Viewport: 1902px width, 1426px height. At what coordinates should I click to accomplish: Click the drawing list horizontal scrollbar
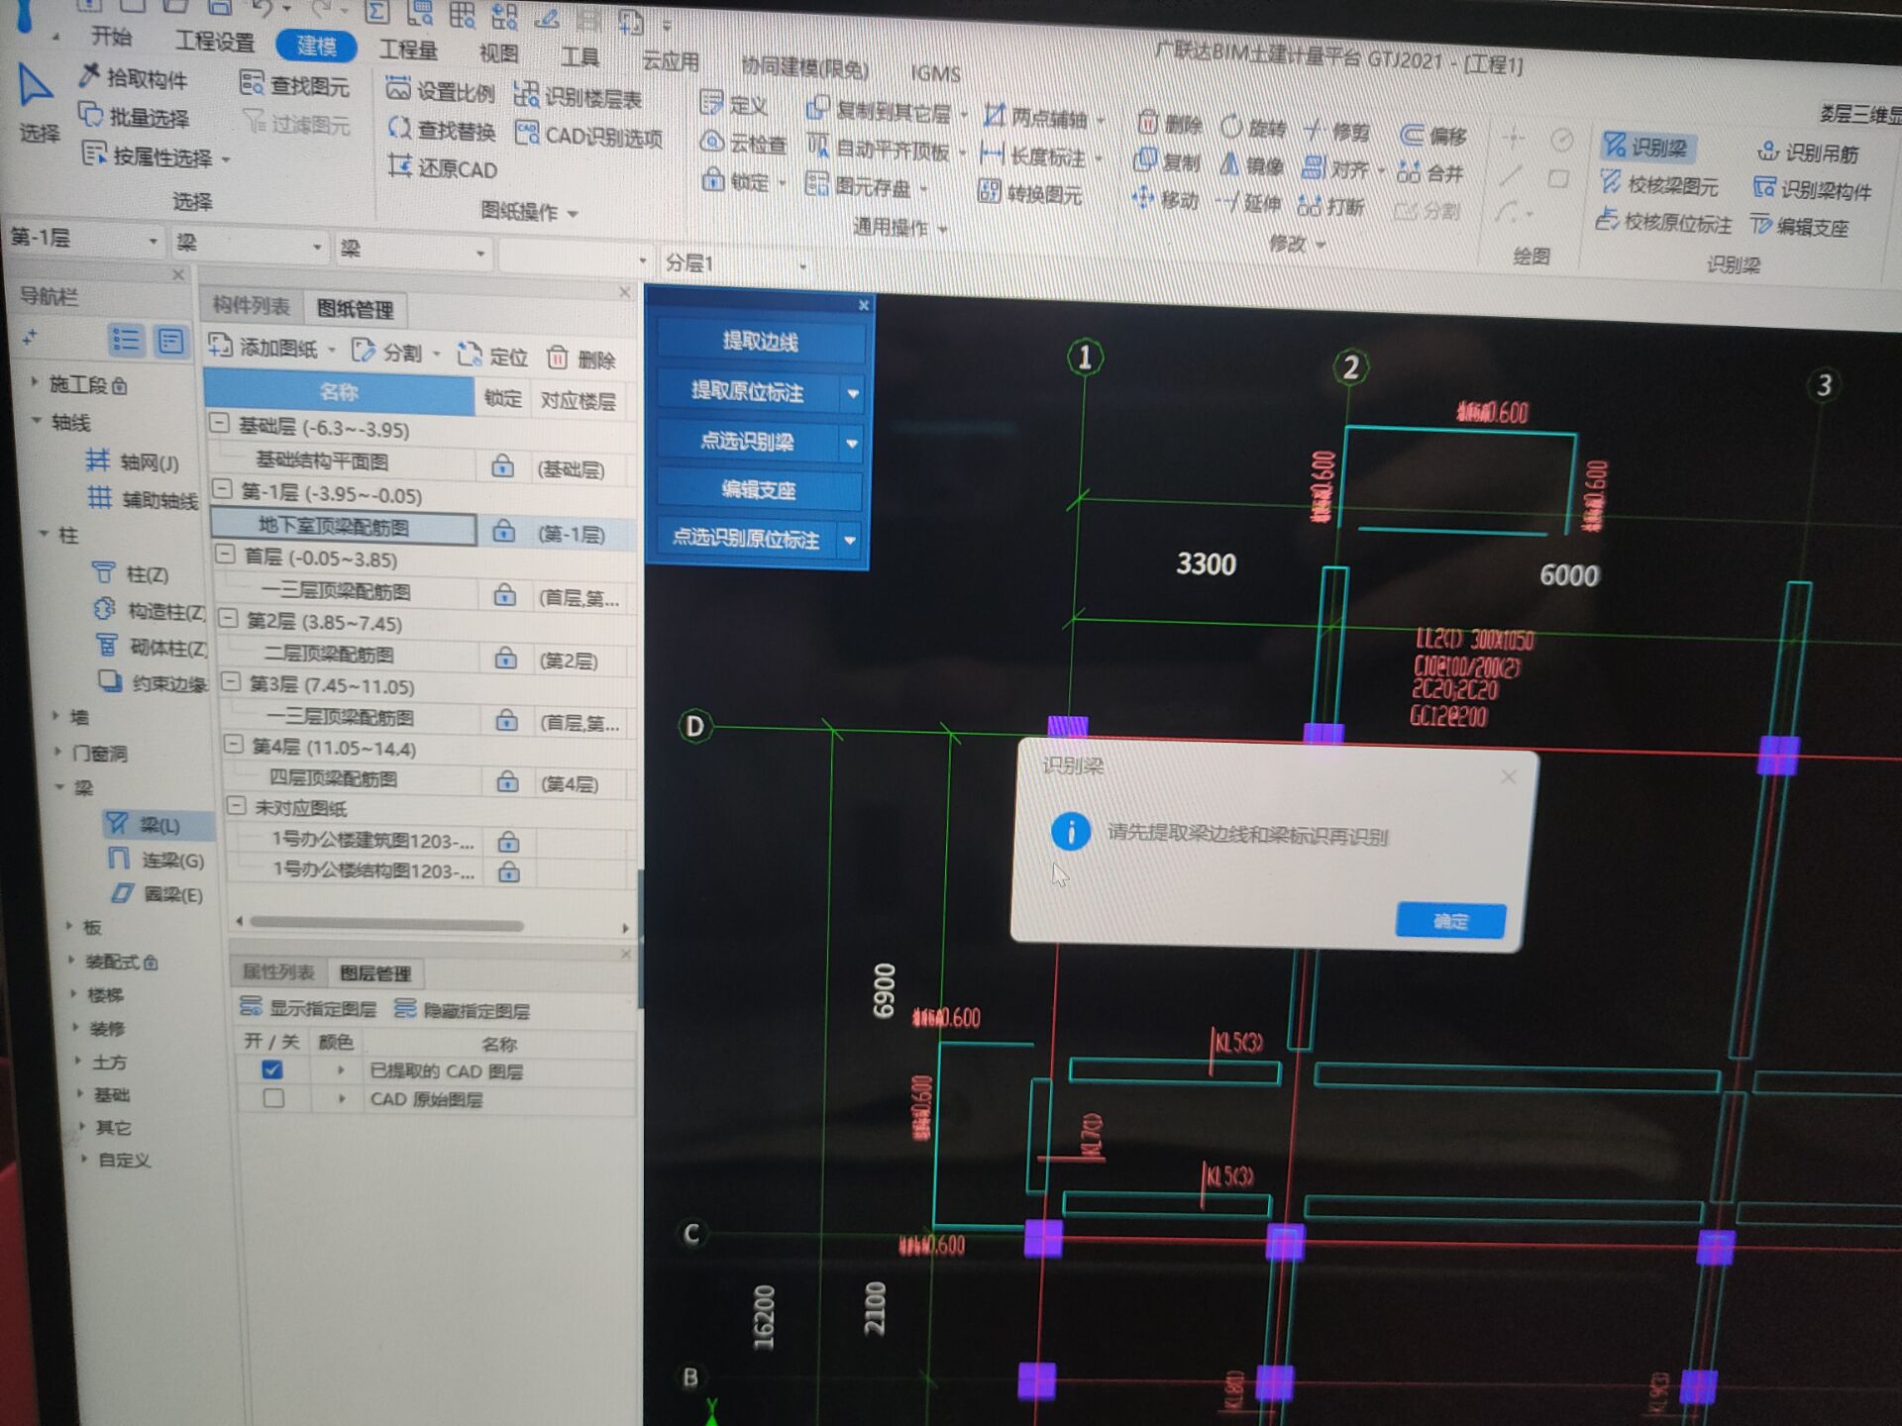coord(386,924)
